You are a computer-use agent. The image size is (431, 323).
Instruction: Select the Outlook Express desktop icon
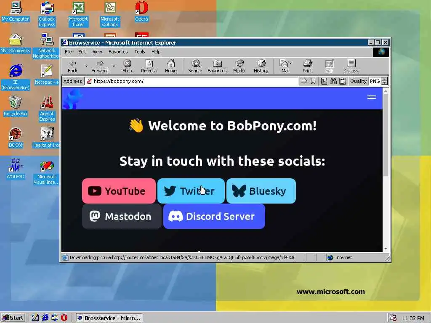point(47,14)
